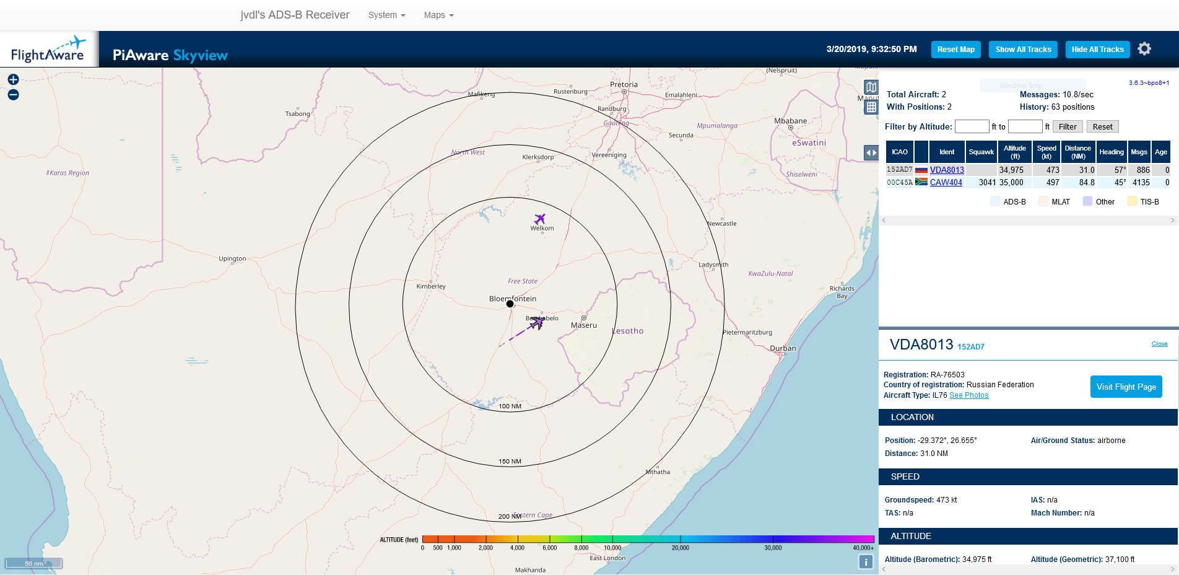This screenshot has height=575, width=1179.
Task: Click the LOCATION section header
Action: pos(1028,417)
